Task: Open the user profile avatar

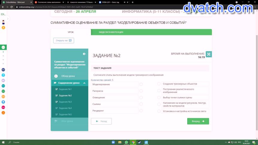Action: [3, 22]
